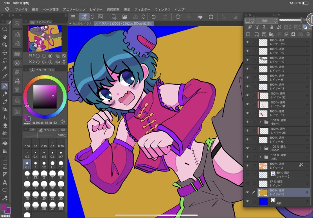The image size is (313, 218).
Task: Select the Move layer tool
Action: click(x=5, y=53)
